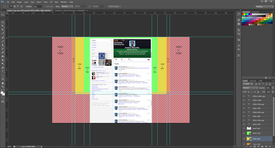Select the Brush tool
275x148 pixels.
(3, 41)
